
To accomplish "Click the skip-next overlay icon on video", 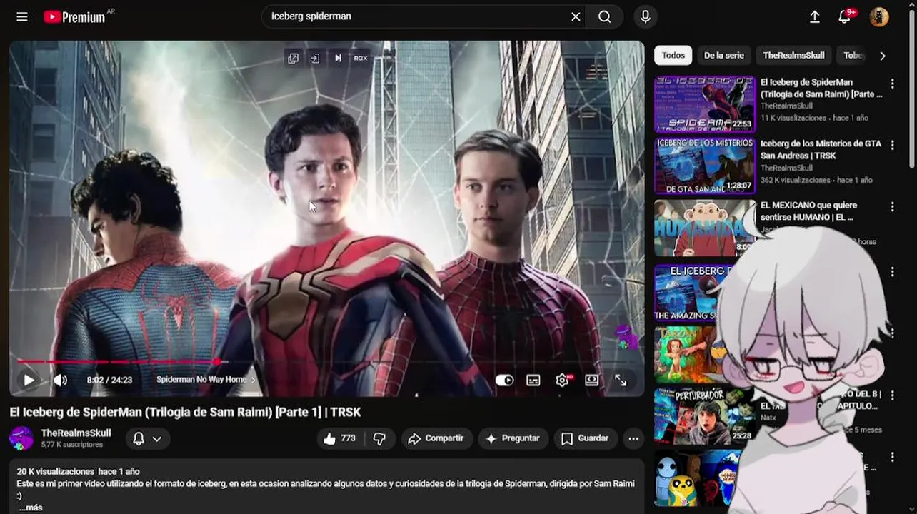I will coord(337,58).
